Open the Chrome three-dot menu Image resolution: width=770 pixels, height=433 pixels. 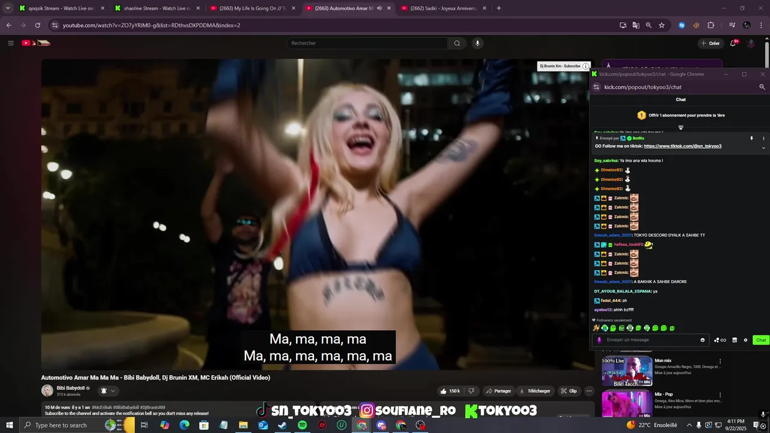(761, 25)
